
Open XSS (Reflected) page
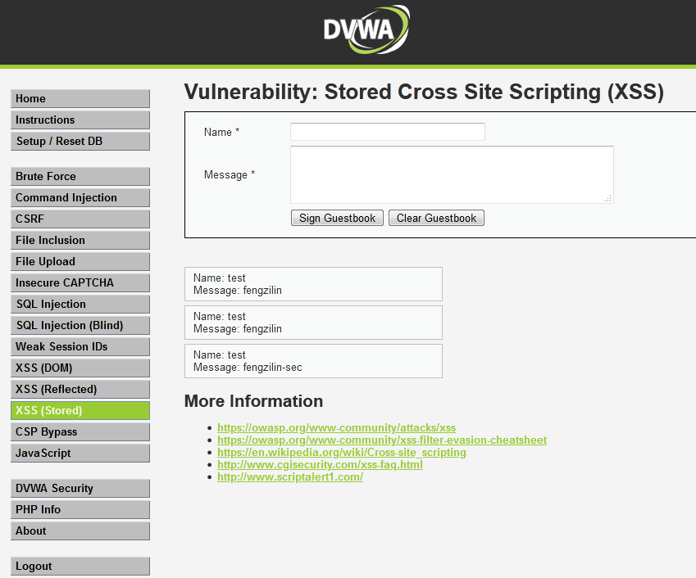click(x=80, y=389)
